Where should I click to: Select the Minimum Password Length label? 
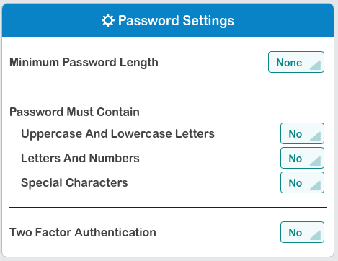[84, 63]
